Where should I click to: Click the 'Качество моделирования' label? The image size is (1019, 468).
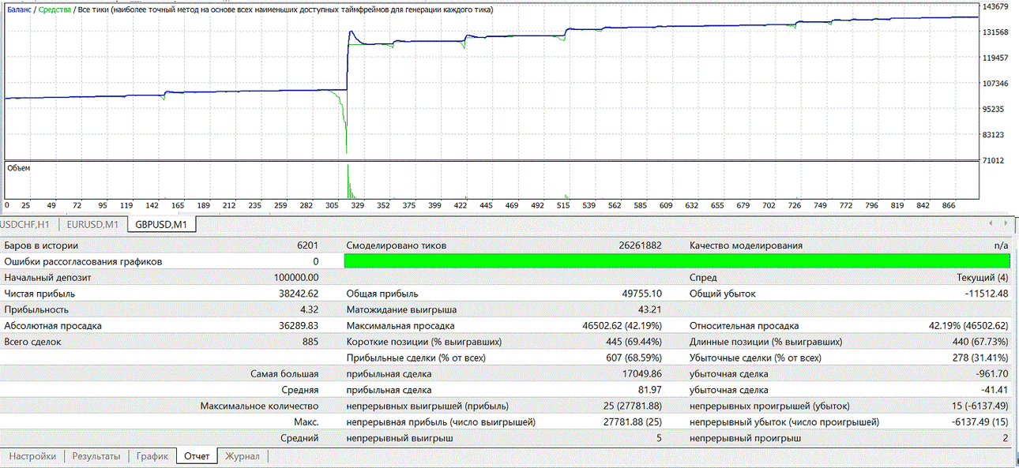pyautogui.click(x=746, y=245)
